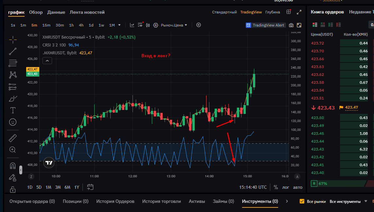Activate the zoom in tool
The width and height of the screenshot is (374, 212).
click(13, 150)
